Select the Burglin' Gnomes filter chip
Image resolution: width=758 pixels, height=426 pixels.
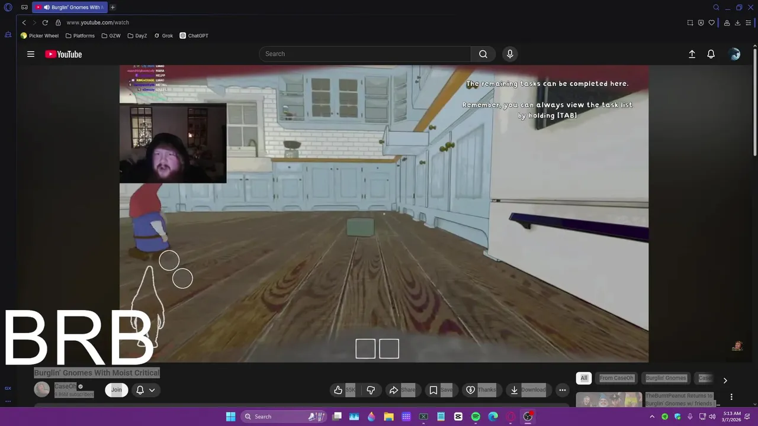point(666,378)
